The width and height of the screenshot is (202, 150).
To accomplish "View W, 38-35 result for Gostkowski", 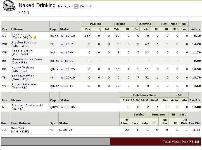I will [68, 107].
